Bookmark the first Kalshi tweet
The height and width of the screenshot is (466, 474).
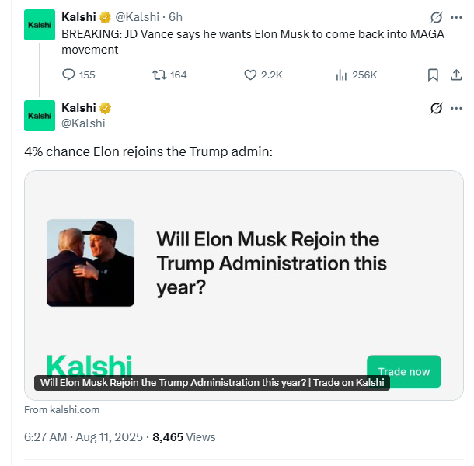[x=433, y=75]
